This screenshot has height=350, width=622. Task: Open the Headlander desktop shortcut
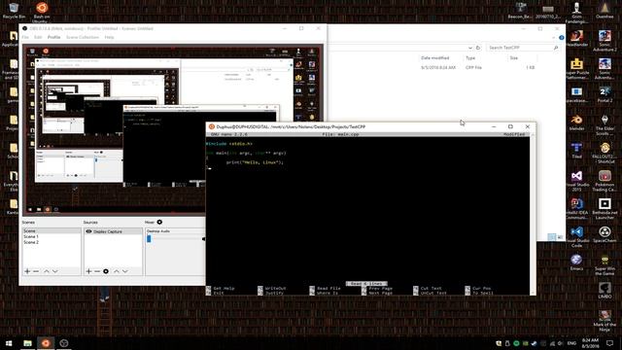576,39
